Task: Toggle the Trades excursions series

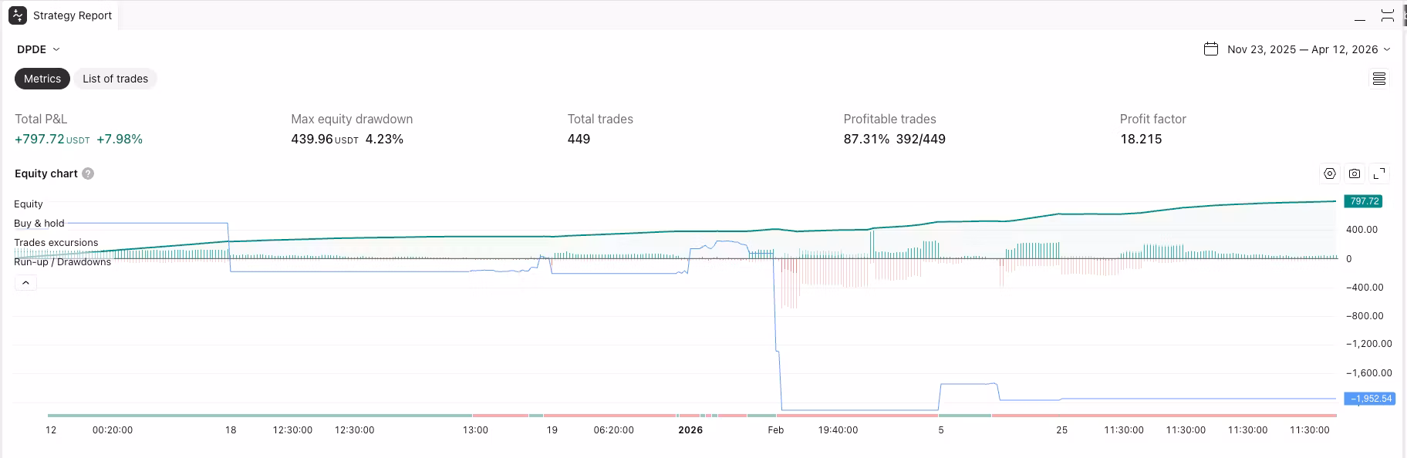Action: pyautogui.click(x=56, y=243)
